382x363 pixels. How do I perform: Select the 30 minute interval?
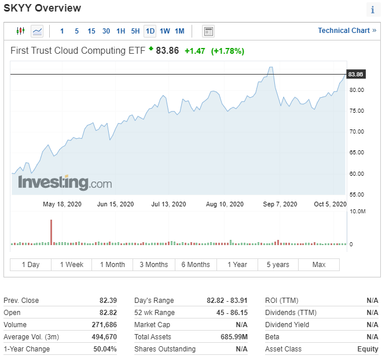point(106,31)
